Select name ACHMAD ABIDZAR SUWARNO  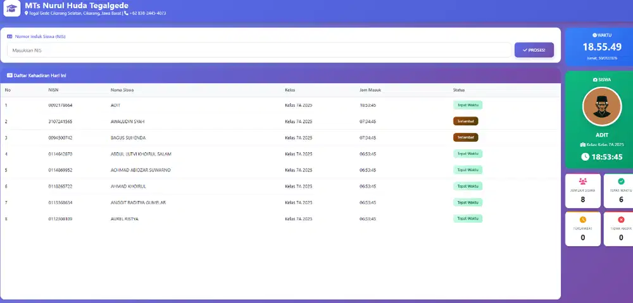click(x=141, y=170)
